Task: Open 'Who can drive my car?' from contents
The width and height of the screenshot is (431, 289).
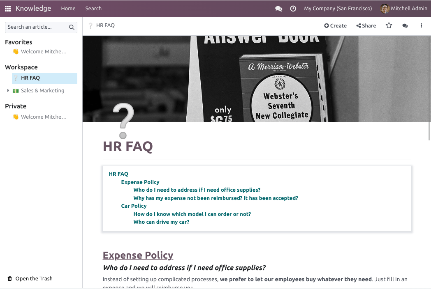Action: 161,222
